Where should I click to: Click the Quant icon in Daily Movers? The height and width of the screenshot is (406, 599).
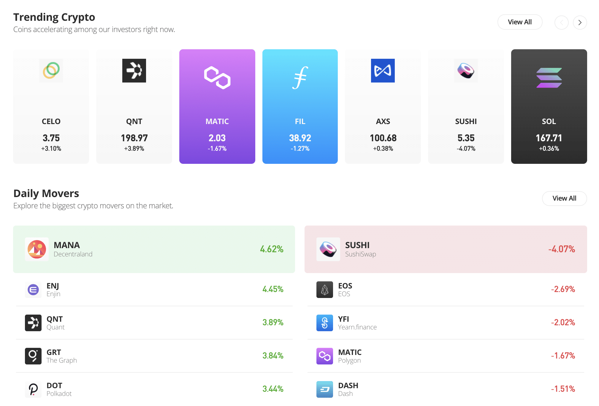coord(33,323)
